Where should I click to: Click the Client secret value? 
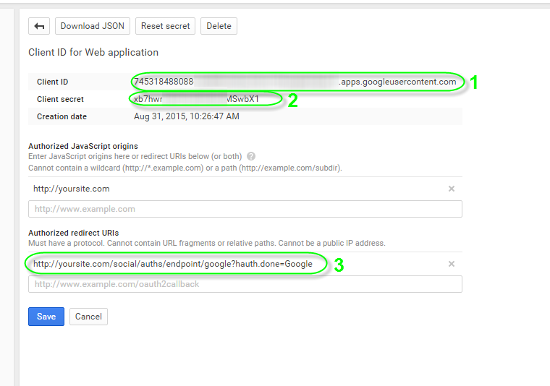(x=196, y=99)
